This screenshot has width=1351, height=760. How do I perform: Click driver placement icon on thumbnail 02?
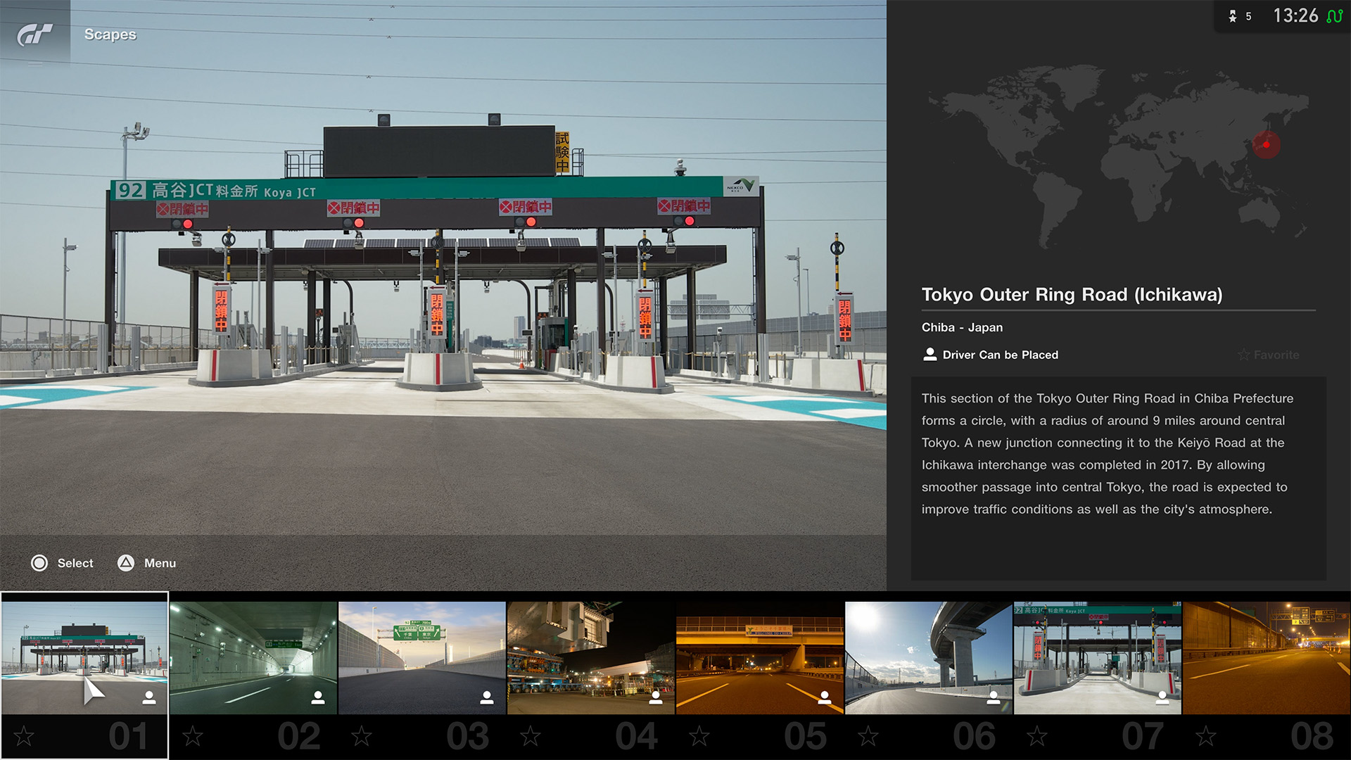318,697
